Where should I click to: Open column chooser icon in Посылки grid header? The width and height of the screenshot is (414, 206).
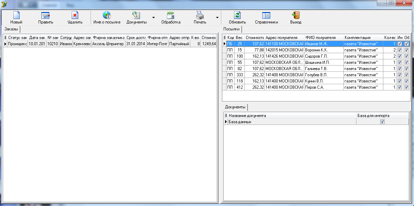pyautogui.click(x=225, y=37)
